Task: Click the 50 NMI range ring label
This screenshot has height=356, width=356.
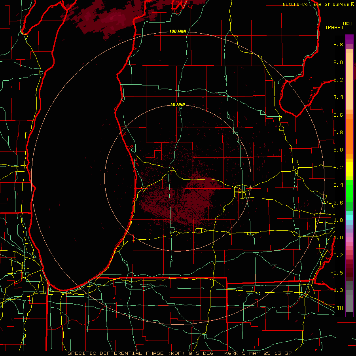Action: (178, 104)
